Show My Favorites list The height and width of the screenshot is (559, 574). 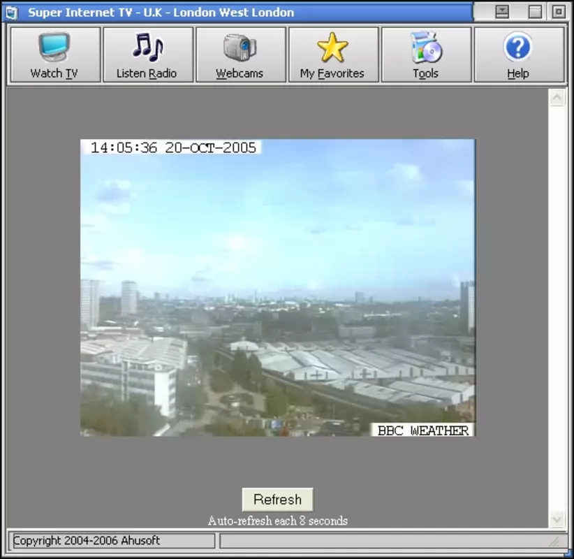point(334,55)
